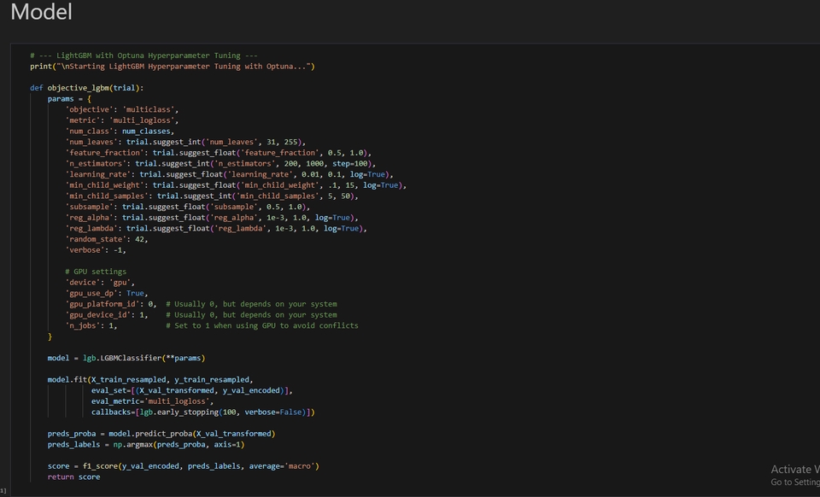Image resolution: width=820 pixels, height=497 pixels.
Task: Click the 'objective': 'multiclass' line
Action: (x=122, y=110)
